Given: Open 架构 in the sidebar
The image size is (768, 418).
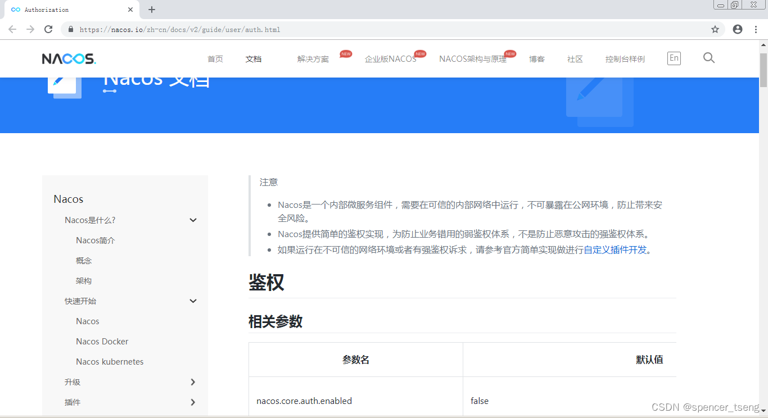Looking at the screenshot, I should click(x=84, y=281).
